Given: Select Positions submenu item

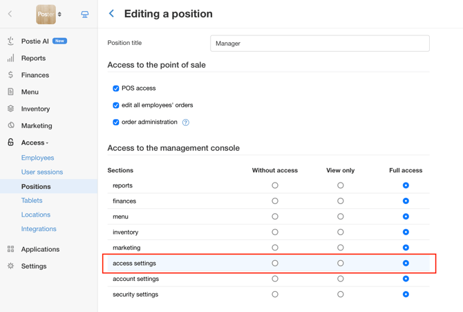Looking at the screenshot, I should 49,186.
